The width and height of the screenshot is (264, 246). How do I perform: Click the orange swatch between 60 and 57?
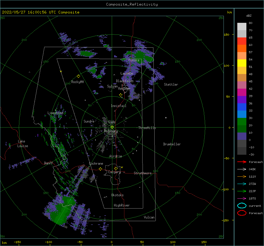tap(242, 48)
